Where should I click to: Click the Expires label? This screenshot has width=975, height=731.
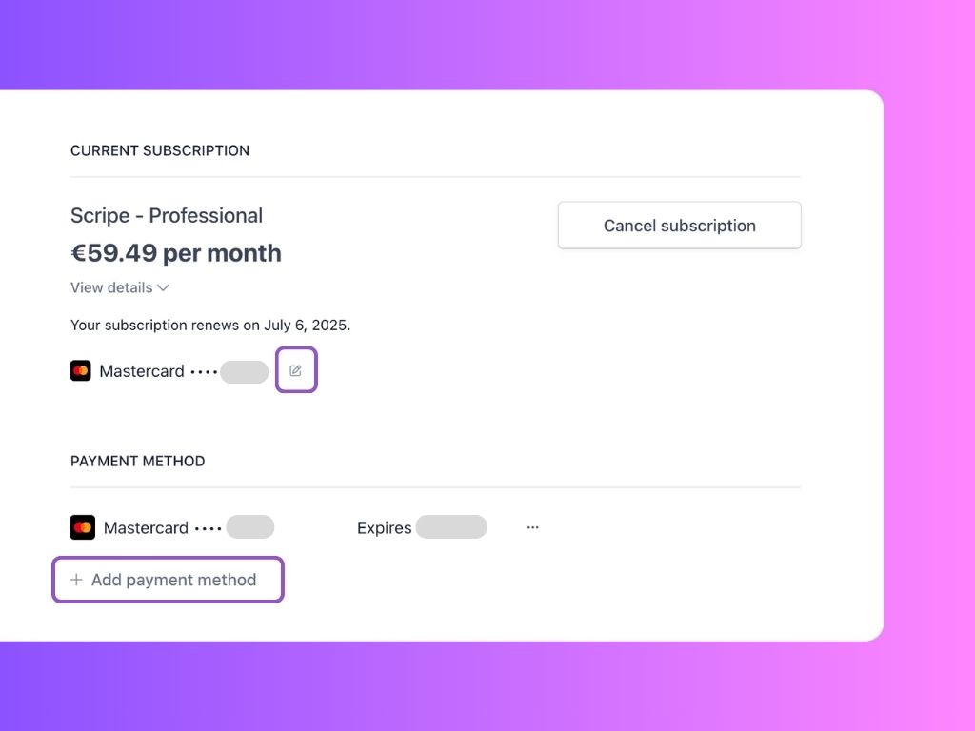point(385,527)
